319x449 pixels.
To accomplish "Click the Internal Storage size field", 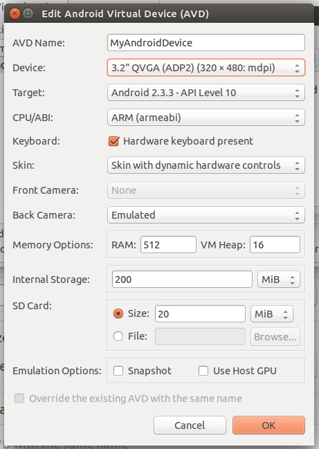I will pyautogui.click(x=182, y=280).
